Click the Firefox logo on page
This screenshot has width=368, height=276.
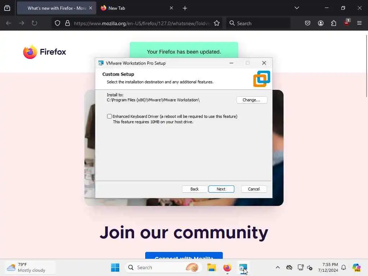[x=45, y=52]
